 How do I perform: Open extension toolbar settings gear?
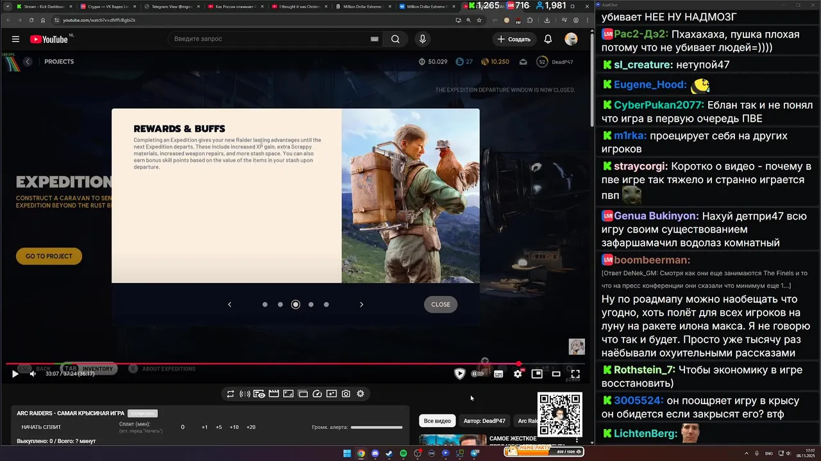(360, 394)
